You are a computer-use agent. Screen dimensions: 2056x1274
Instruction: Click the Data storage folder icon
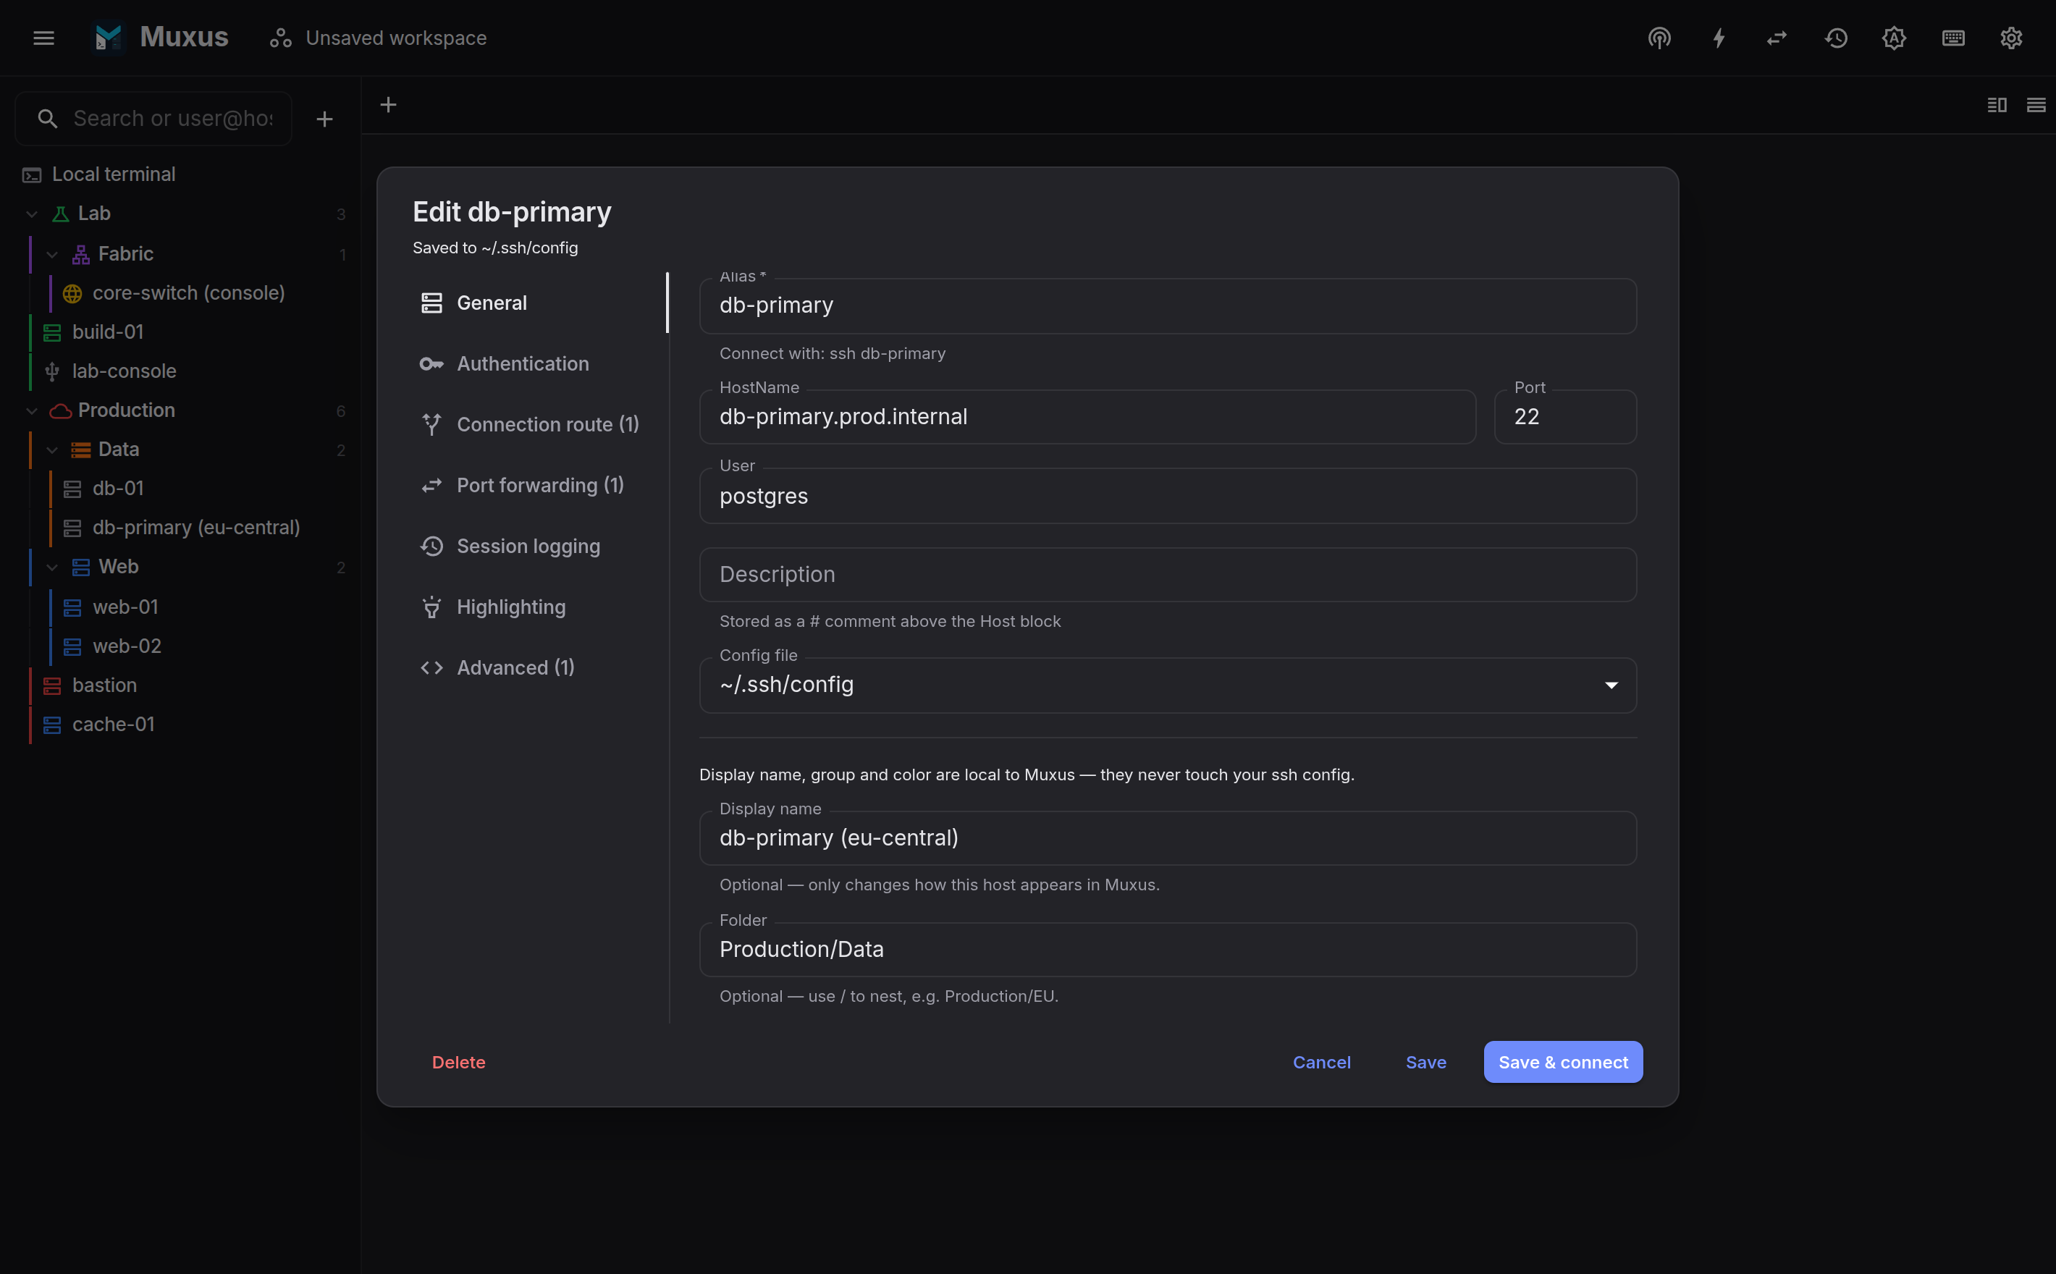(81, 450)
